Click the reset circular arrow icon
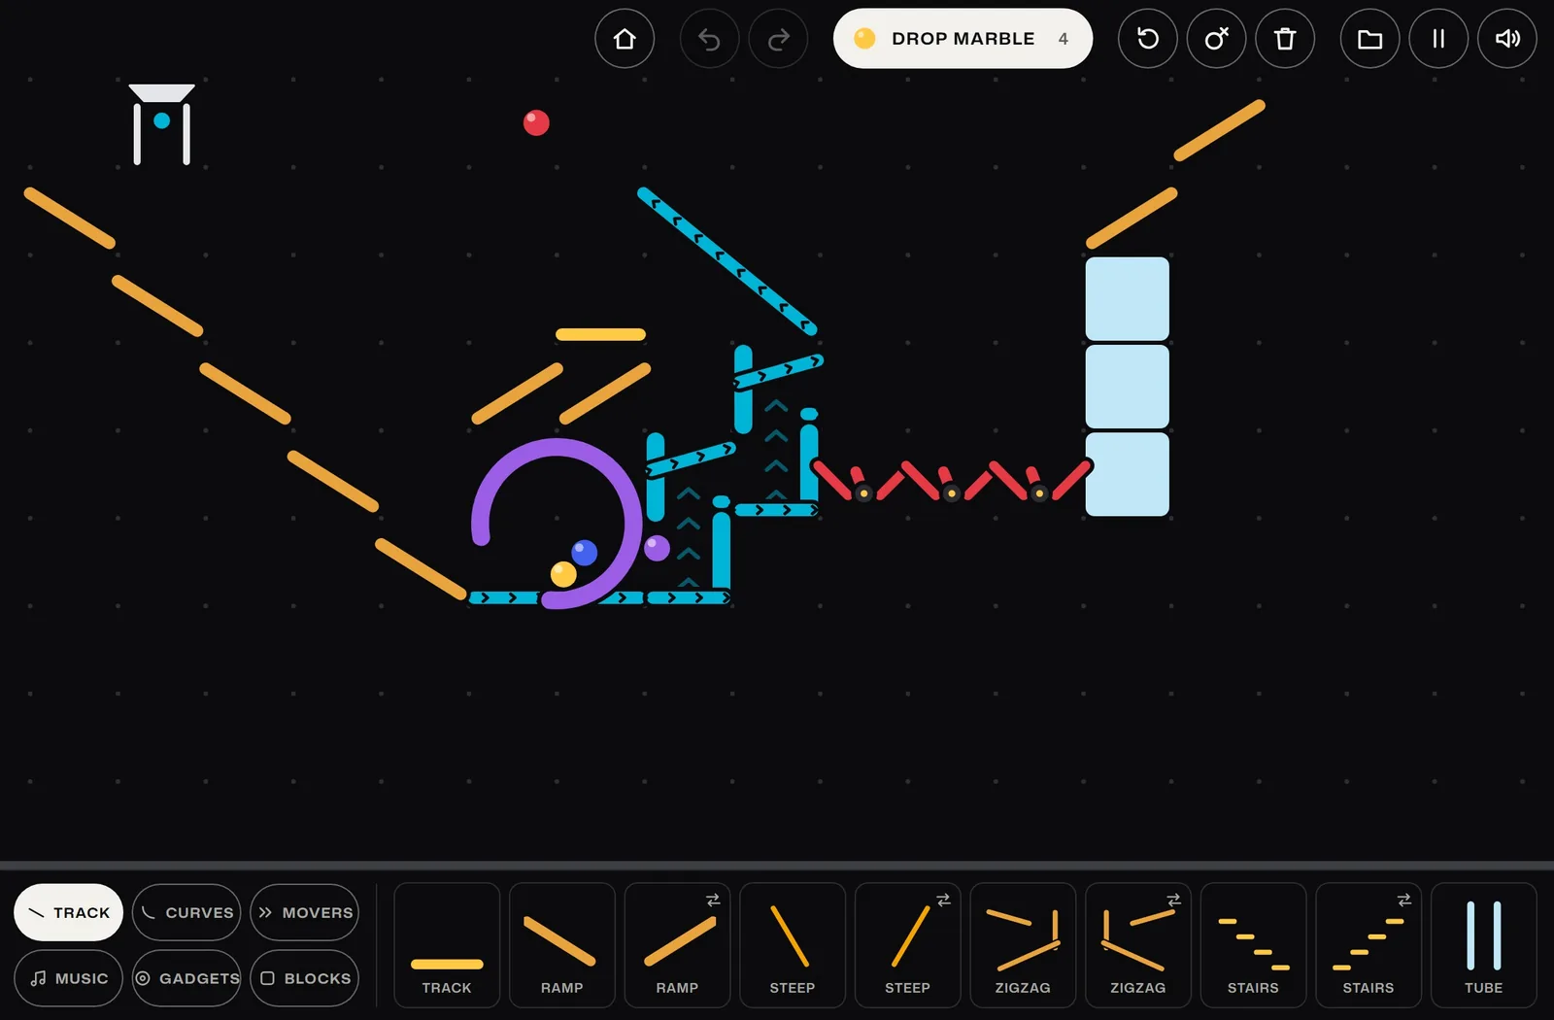1554x1020 pixels. pos(1148,39)
